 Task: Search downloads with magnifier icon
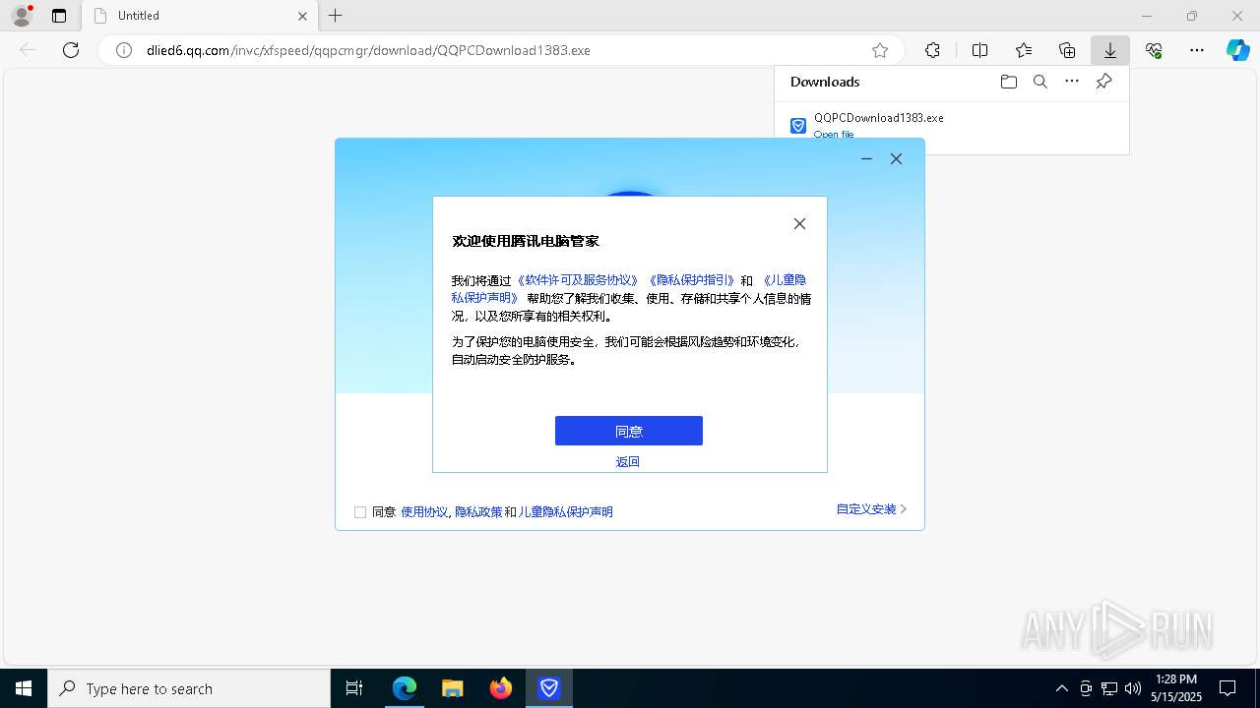click(x=1039, y=82)
